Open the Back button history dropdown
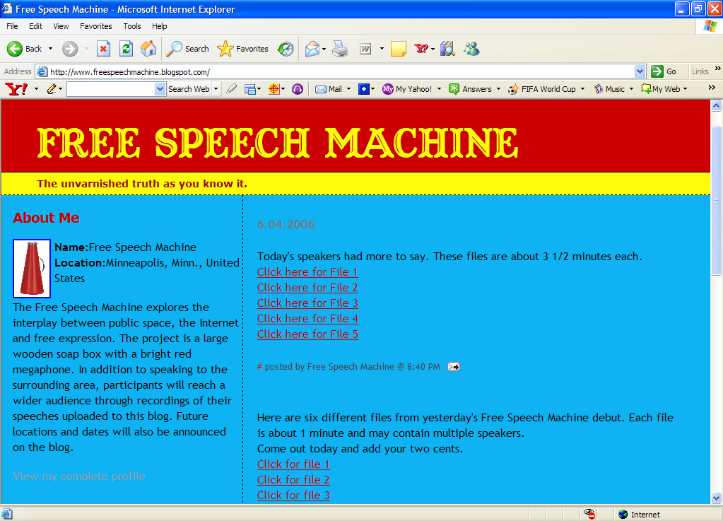This screenshot has height=521, width=723. tap(49, 48)
